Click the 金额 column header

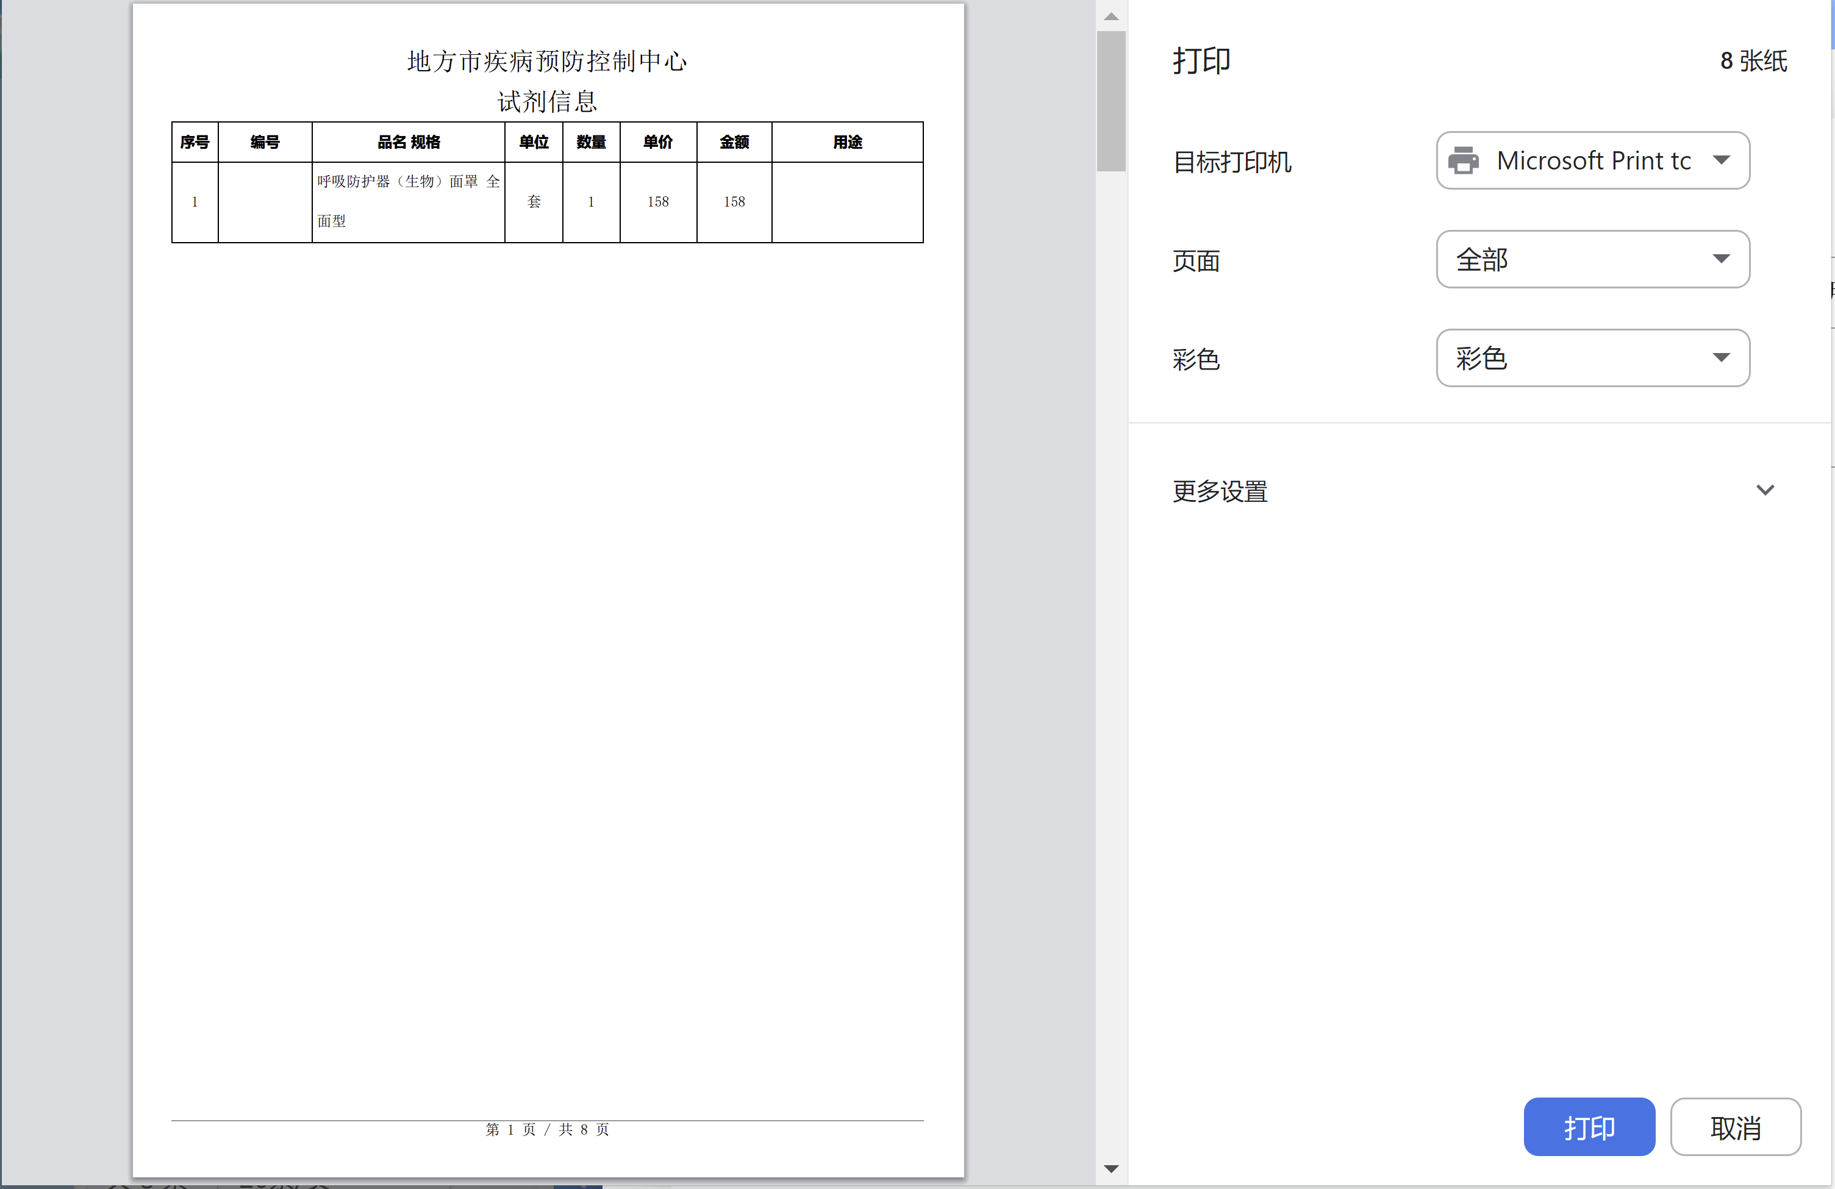click(734, 142)
